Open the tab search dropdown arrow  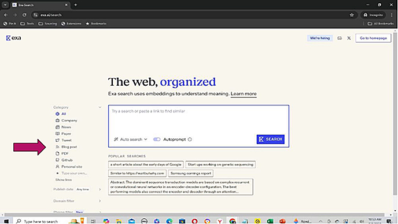click(x=5, y=5)
